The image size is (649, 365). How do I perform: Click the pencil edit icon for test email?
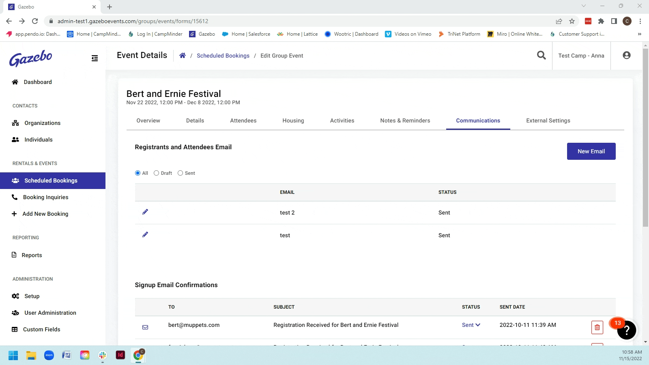pyautogui.click(x=145, y=234)
